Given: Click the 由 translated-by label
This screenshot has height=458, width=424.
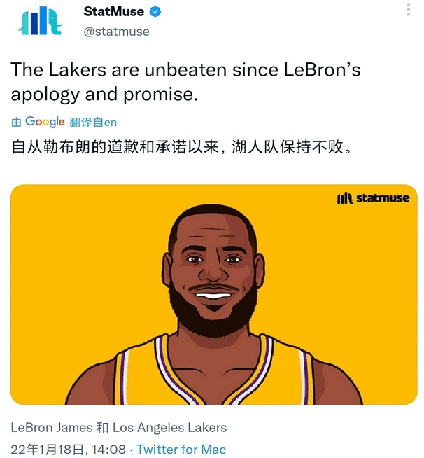Looking at the screenshot, I should coord(16,123).
